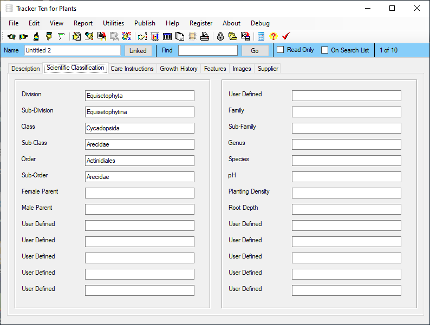Click the table grid view toolbar icon
The width and height of the screenshot is (430, 325).
(167, 37)
